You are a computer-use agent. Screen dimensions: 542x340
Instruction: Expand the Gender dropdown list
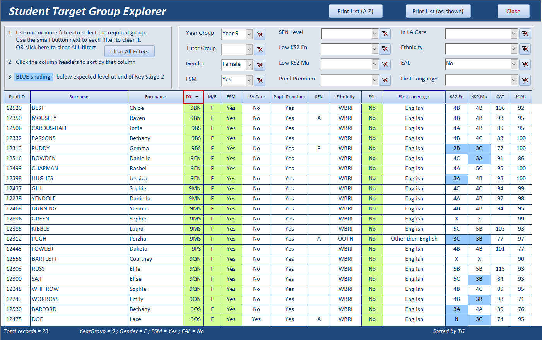click(x=249, y=65)
